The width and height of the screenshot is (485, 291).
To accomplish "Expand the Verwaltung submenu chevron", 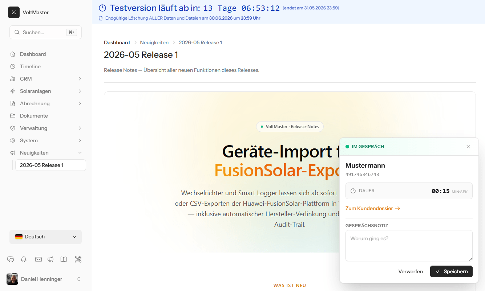I will pos(80,128).
